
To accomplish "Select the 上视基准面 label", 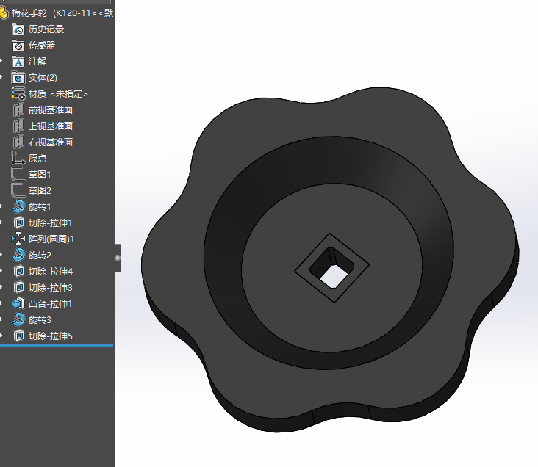I will click(x=51, y=126).
